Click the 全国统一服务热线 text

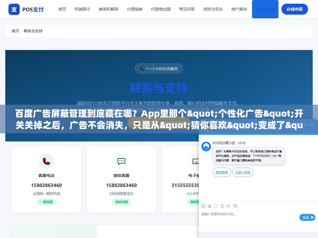pyautogui.click(x=46, y=194)
